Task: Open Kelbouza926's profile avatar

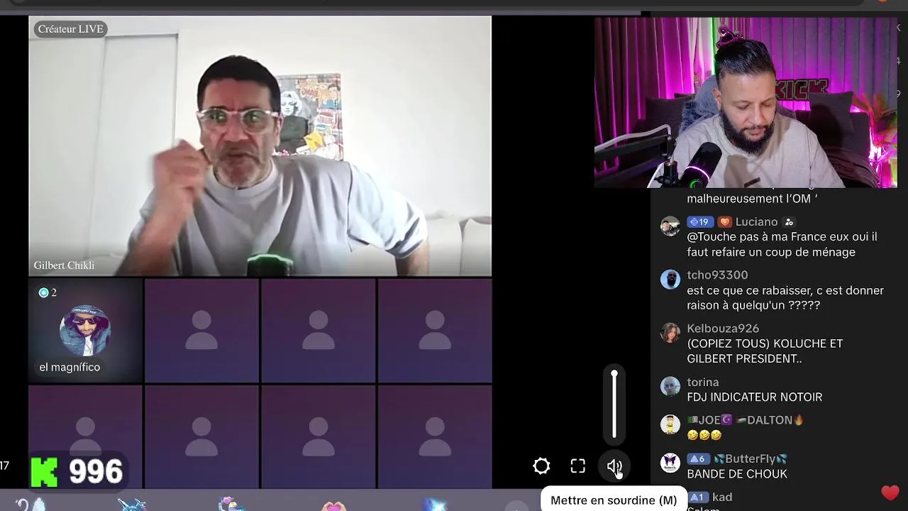Action: tap(670, 333)
